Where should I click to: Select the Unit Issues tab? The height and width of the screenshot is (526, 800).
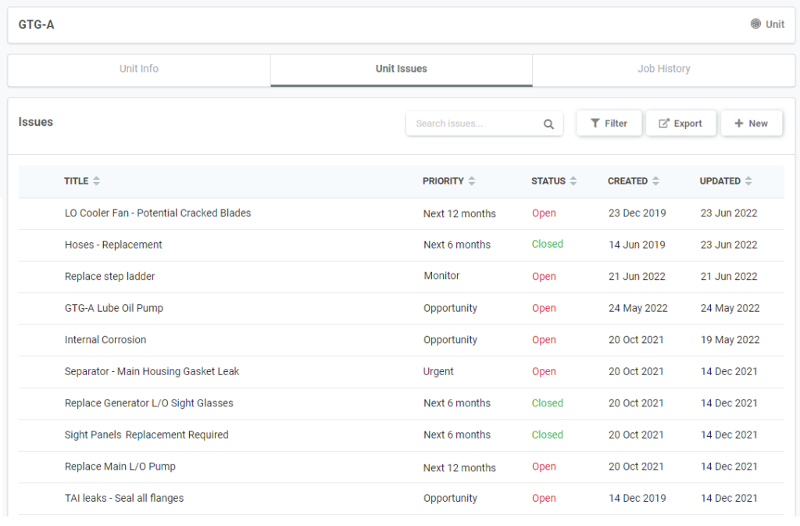[x=402, y=69]
